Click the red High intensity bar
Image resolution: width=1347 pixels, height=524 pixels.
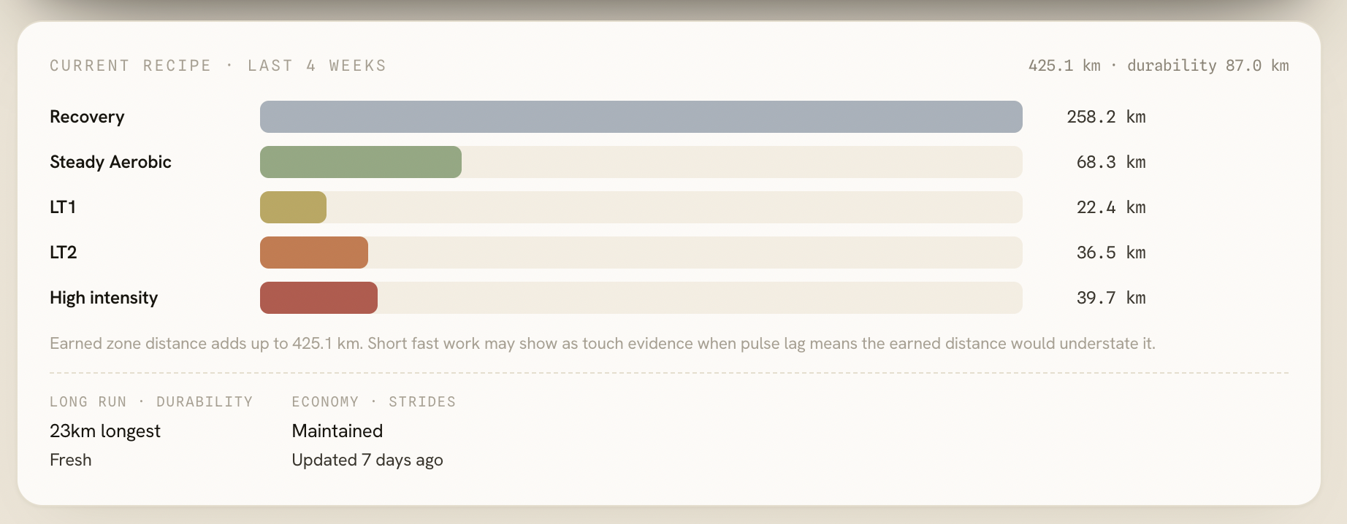[x=318, y=298]
